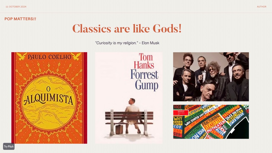The width and height of the screenshot is (272, 153).
Task: Select the Classics are like Gods! title
Action: pos(127,28)
